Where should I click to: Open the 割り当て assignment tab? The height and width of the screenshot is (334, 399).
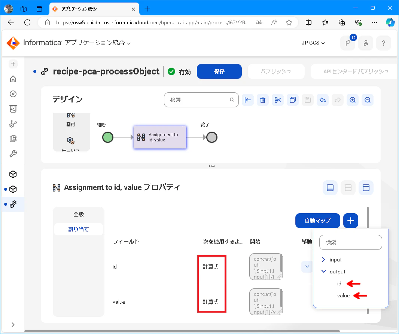coord(79,229)
